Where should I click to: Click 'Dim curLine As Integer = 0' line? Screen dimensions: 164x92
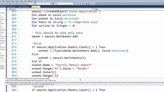tap(53, 26)
